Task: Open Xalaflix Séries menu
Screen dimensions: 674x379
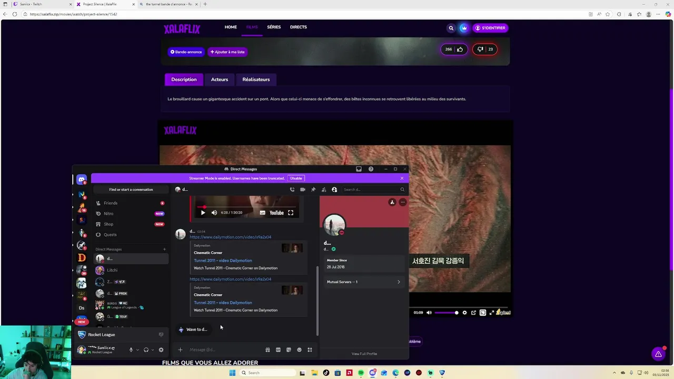Action: pyautogui.click(x=274, y=27)
